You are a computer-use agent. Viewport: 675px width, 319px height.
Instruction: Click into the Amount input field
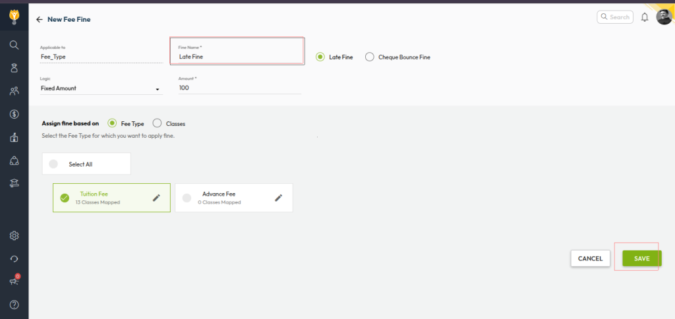click(x=239, y=88)
